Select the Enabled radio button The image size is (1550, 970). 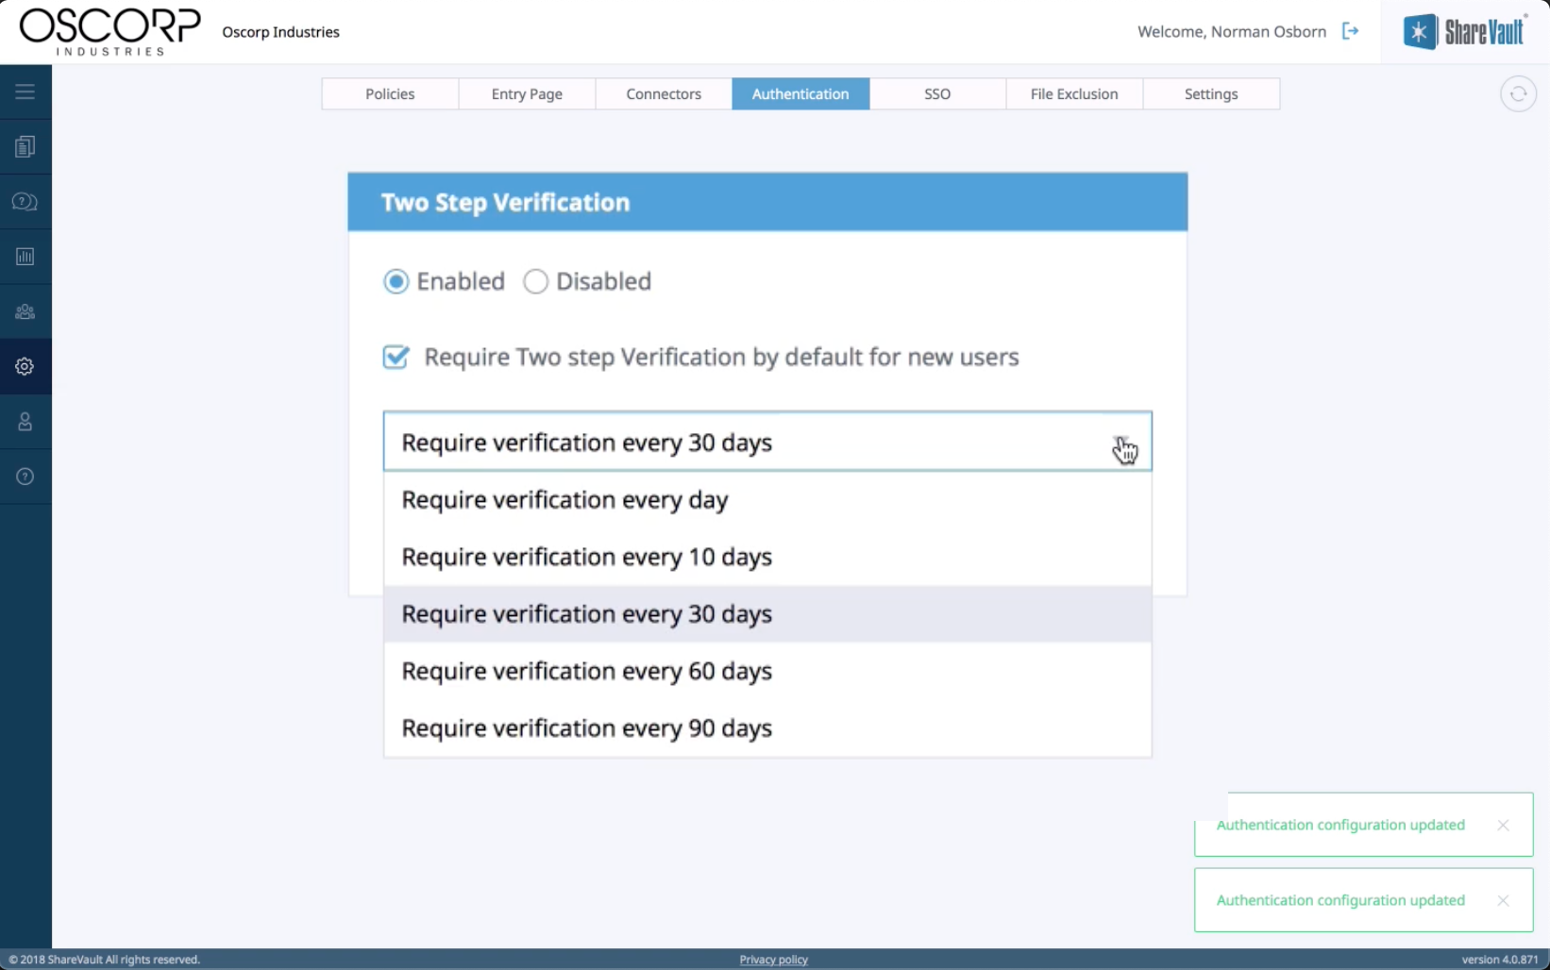tap(396, 281)
